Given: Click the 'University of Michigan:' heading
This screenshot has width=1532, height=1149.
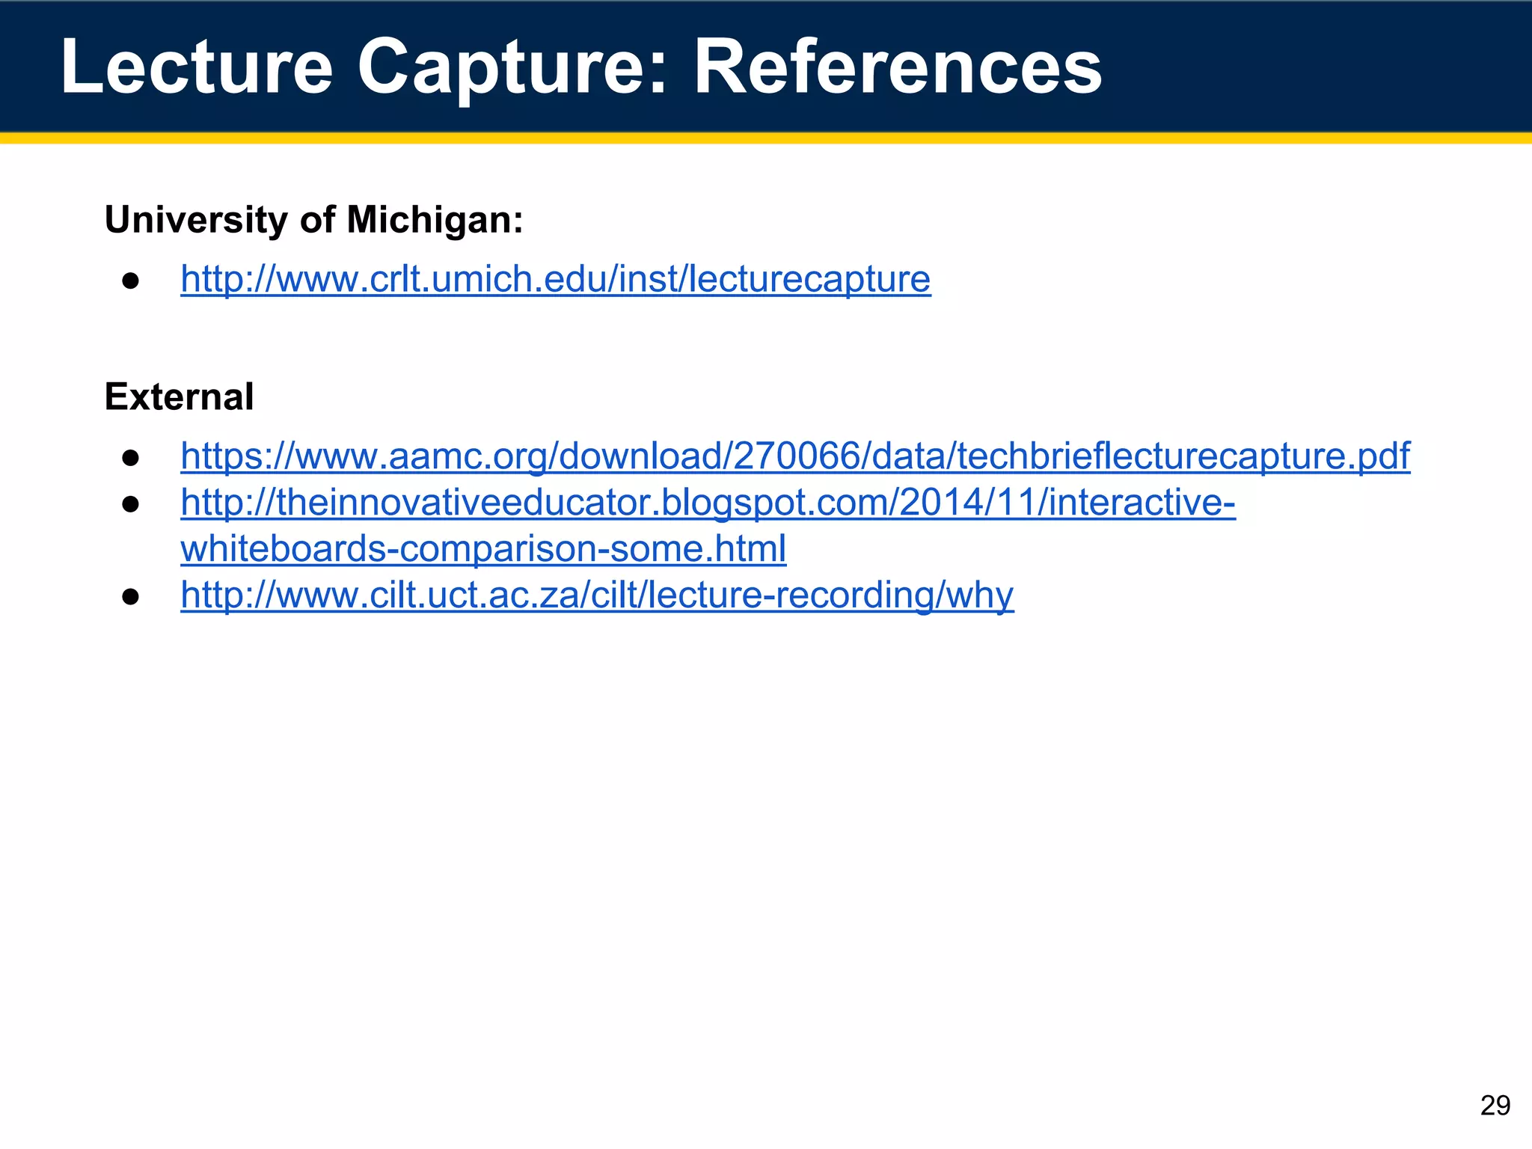Looking at the screenshot, I should point(314,220).
